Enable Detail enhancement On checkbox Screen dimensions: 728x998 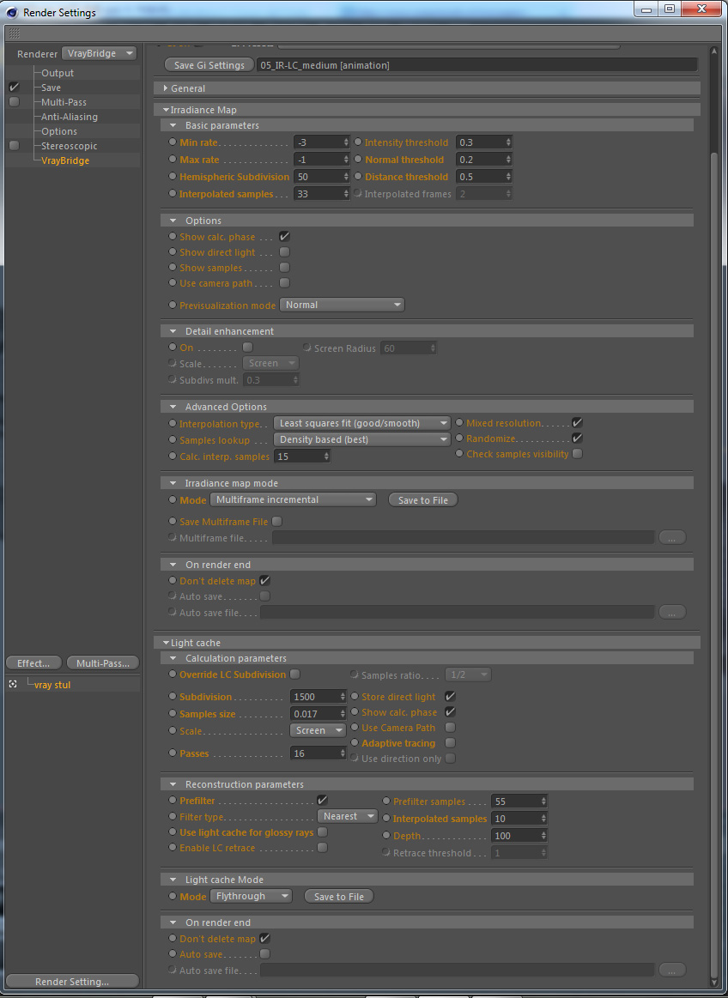tap(248, 348)
